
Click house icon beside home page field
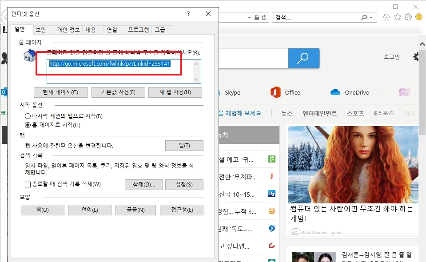(30, 56)
